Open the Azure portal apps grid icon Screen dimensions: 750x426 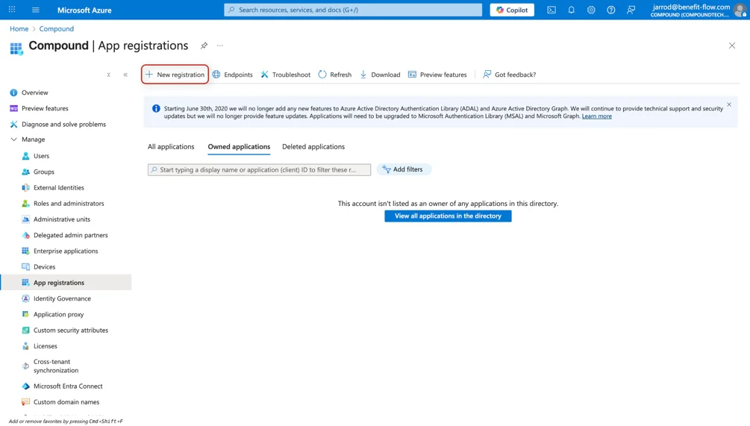tap(12, 10)
